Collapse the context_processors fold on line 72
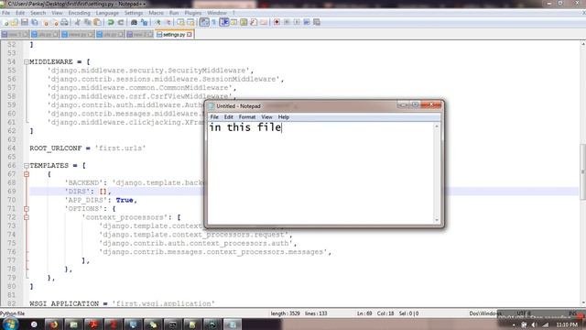This screenshot has height=330, width=586. 27,217
